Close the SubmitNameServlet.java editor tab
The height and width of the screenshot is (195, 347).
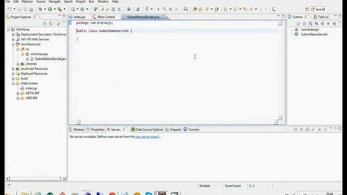(x=163, y=17)
